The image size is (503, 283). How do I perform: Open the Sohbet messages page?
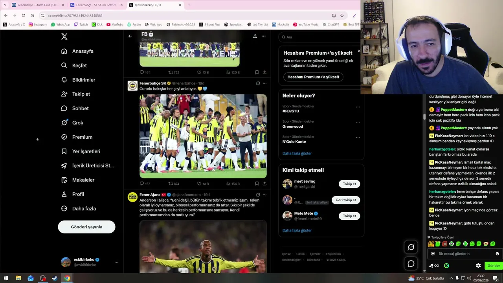coord(75,108)
